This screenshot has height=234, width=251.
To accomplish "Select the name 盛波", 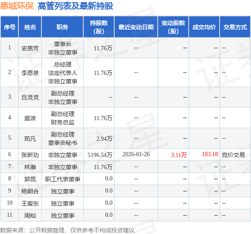I will click(30, 118).
